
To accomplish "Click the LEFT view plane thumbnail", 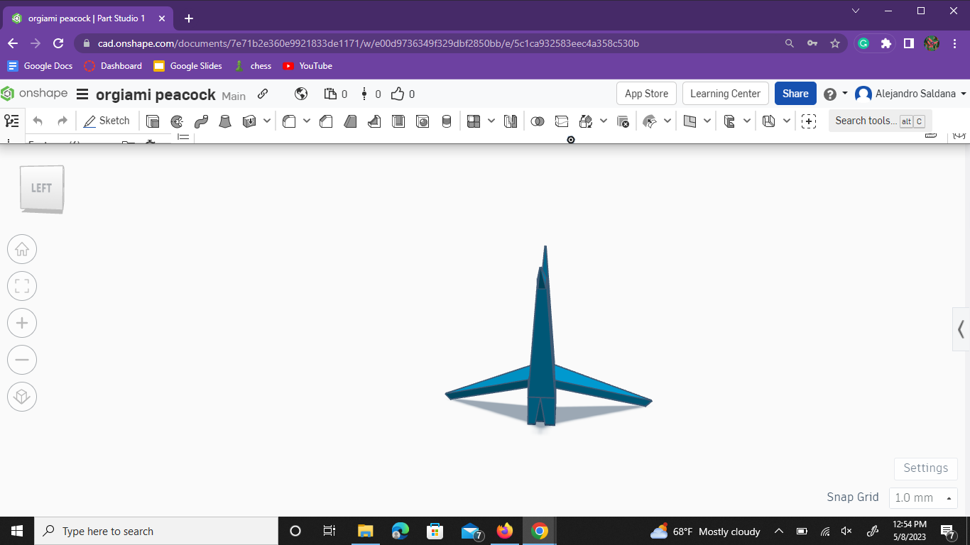I will click(x=40, y=188).
